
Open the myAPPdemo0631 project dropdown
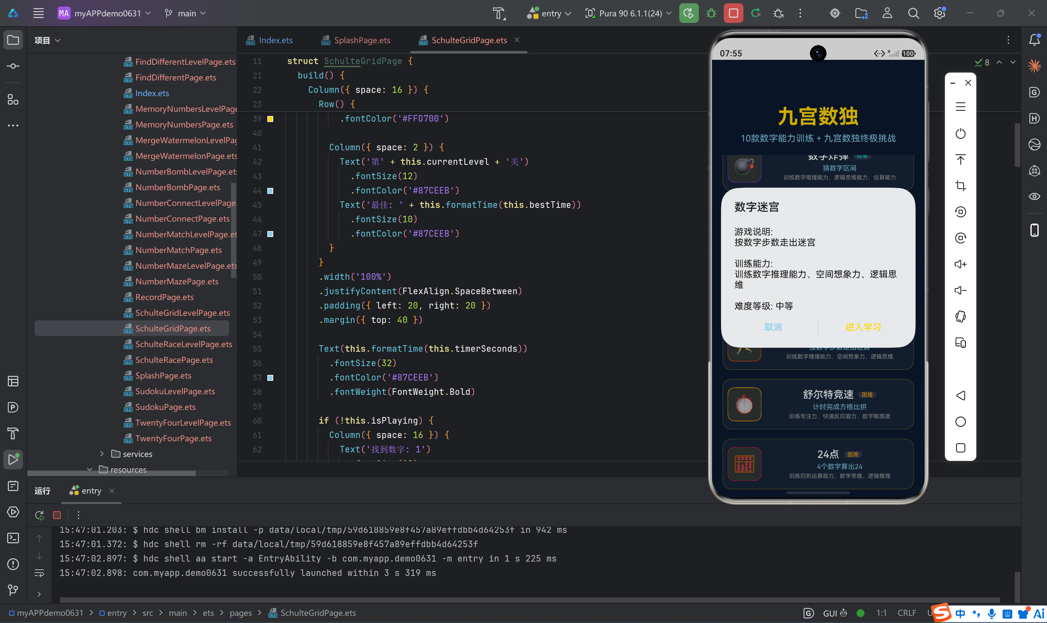tap(104, 13)
